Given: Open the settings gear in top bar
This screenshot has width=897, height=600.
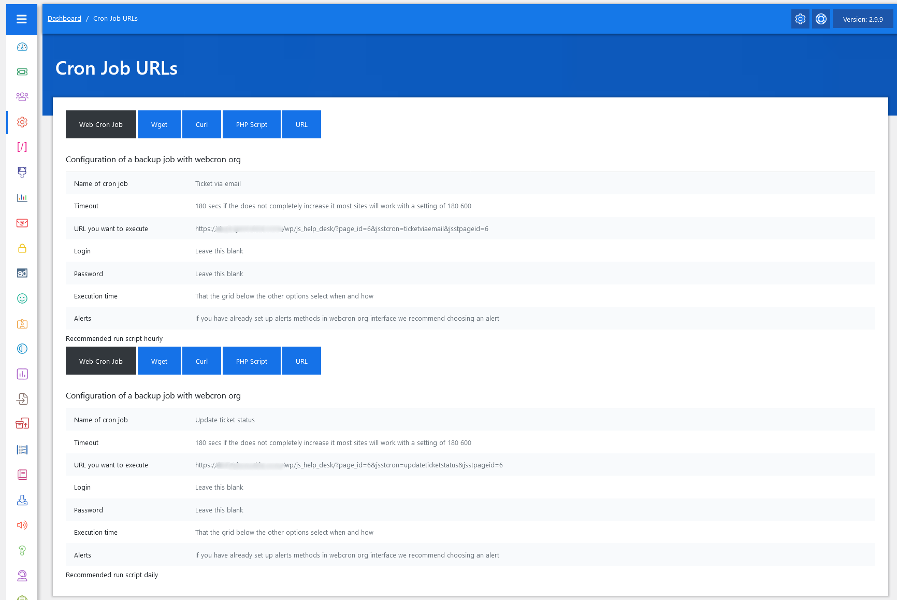Looking at the screenshot, I should coord(800,19).
